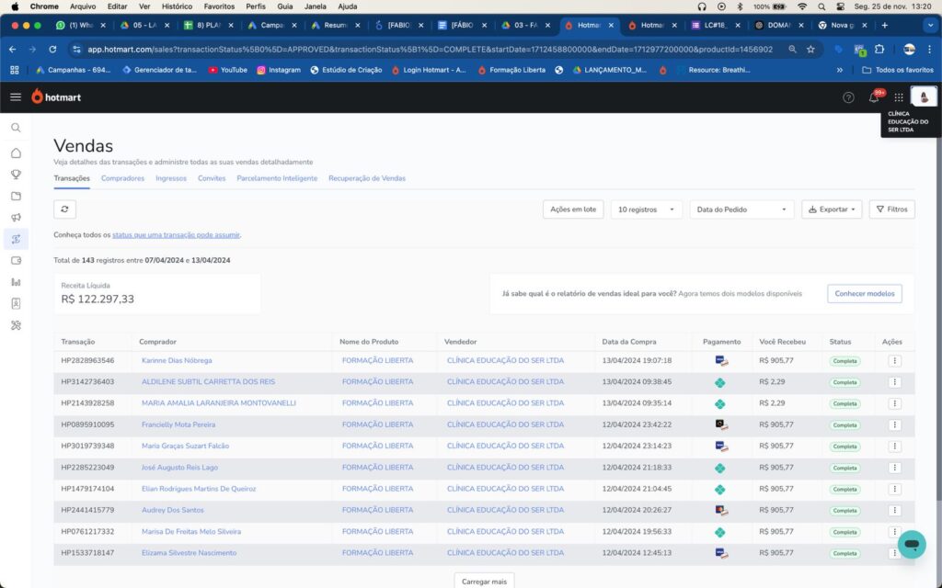The image size is (942, 588).
Task: Click Conhecer modelos button
Action: tap(865, 293)
